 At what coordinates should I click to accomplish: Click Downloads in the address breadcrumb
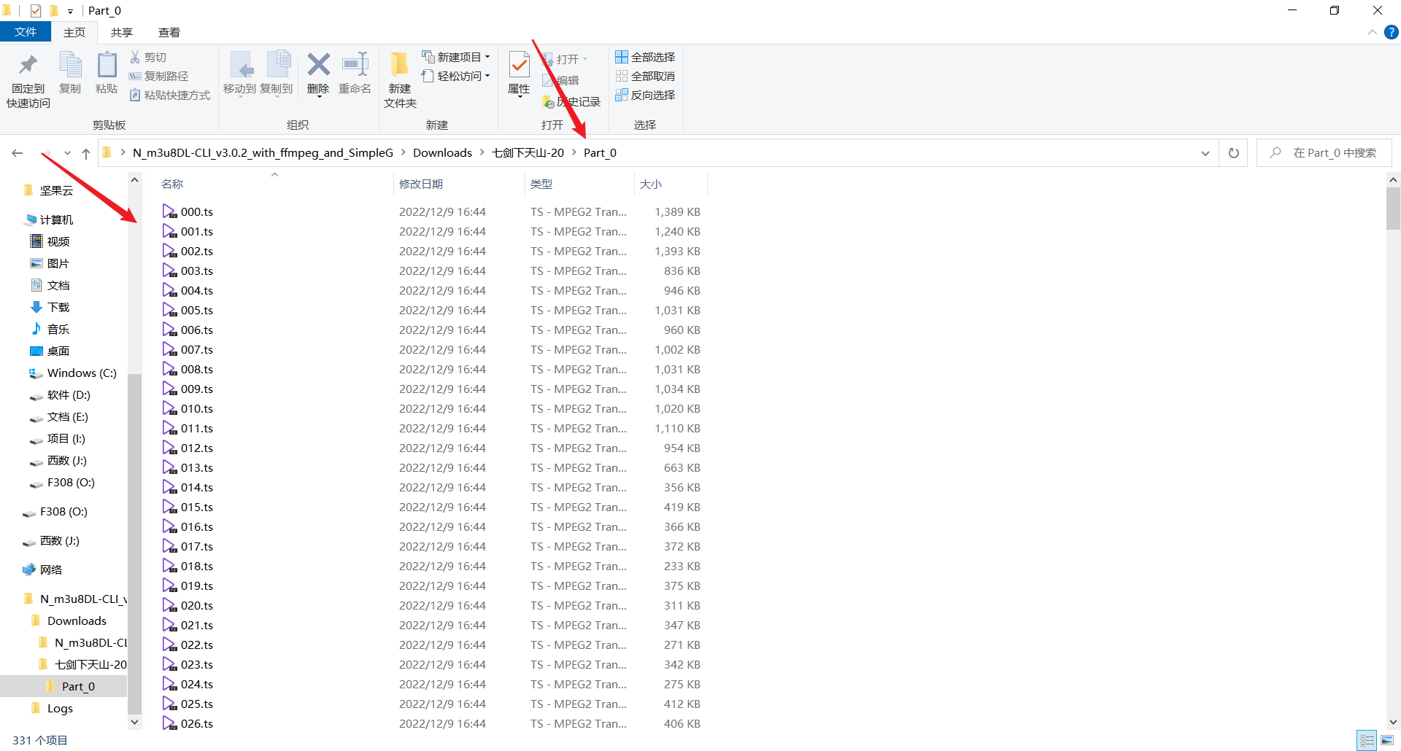442,152
